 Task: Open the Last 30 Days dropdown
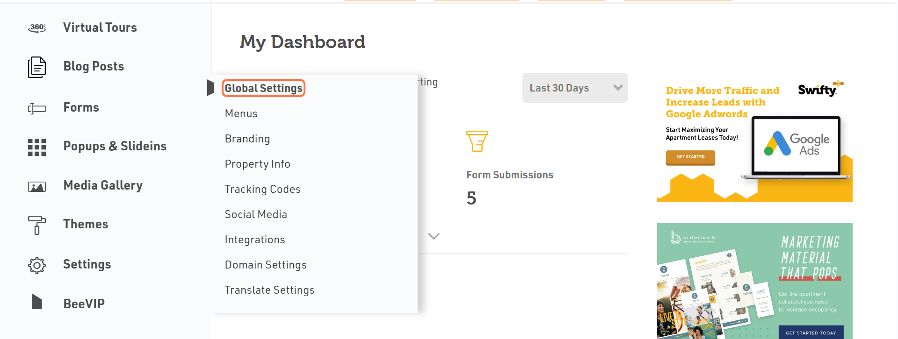(574, 88)
